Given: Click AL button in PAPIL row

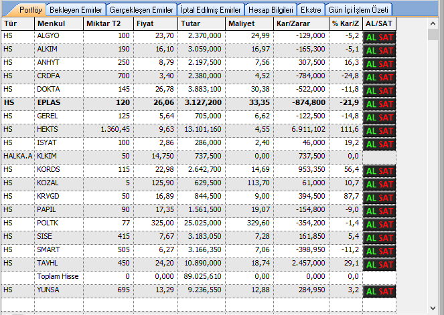Looking at the screenshot, I should tap(371, 211).
